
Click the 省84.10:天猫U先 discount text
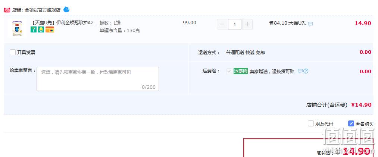pyautogui.click(x=287, y=23)
